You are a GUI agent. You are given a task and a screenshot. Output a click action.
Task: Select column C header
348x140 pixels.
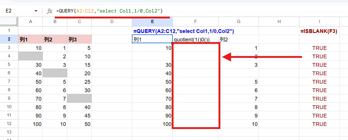79,21
